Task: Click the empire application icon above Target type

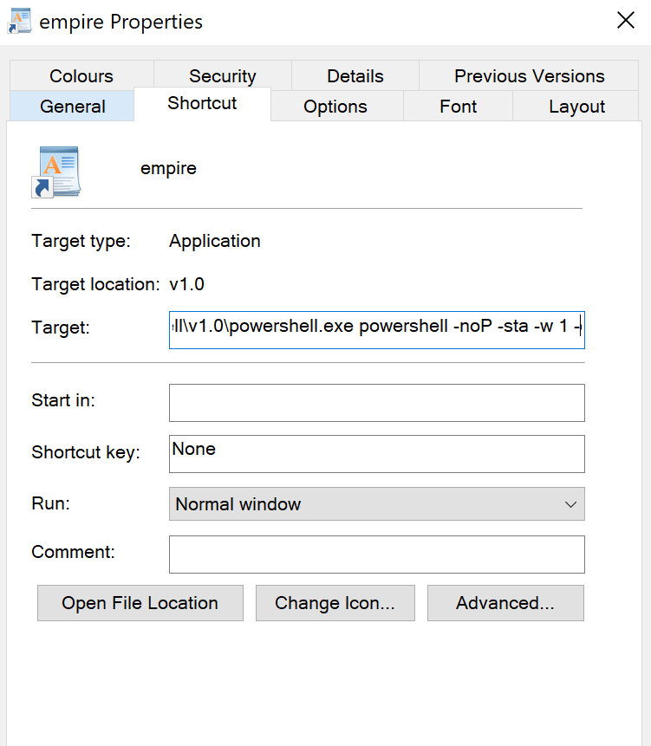Action: point(55,170)
